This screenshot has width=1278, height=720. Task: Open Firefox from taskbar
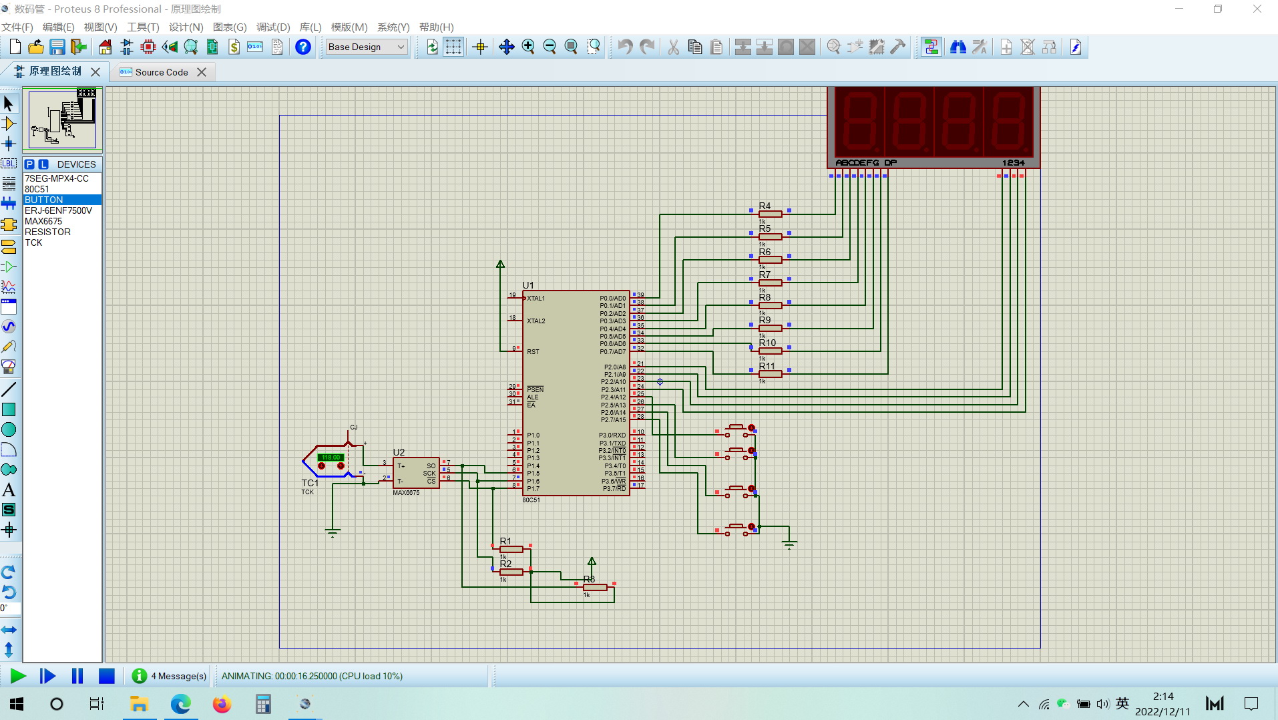[x=222, y=704]
